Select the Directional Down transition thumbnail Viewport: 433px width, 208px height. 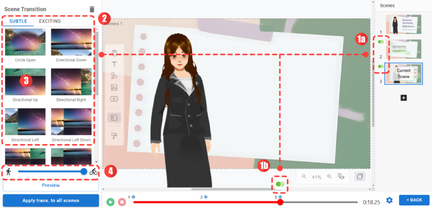[71, 42]
